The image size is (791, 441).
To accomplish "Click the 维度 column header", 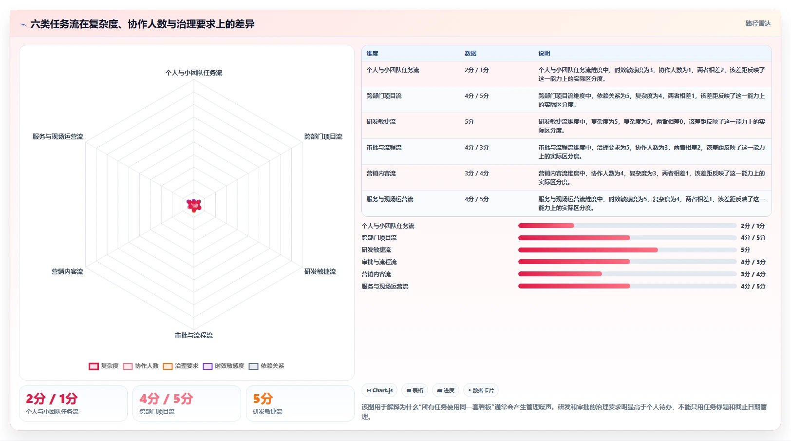I will tap(372, 54).
